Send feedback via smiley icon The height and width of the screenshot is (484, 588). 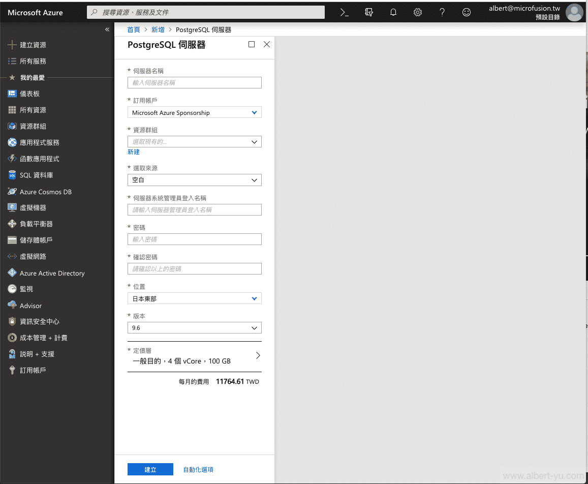[466, 12]
